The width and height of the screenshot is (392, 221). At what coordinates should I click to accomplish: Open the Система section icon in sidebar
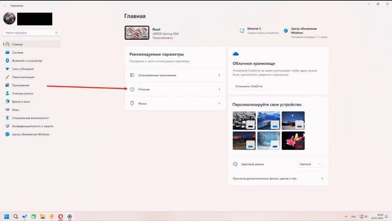click(7, 53)
